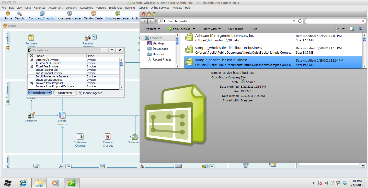Launch Internet Explorer from the taskbar
Viewport: 368px width, 188px height.
tap(23, 183)
